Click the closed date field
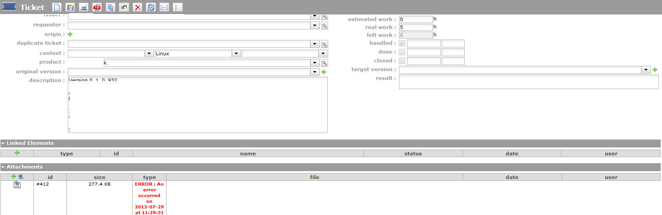Viewport: 662px width, 215px height. click(424, 61)
